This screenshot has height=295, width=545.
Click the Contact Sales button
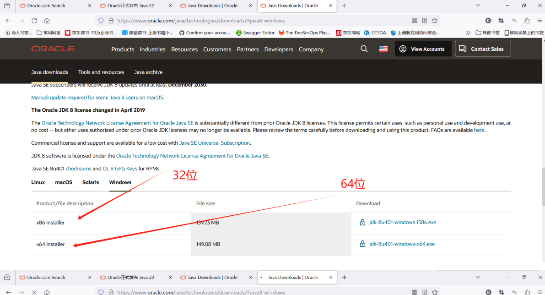click(483, 49)
